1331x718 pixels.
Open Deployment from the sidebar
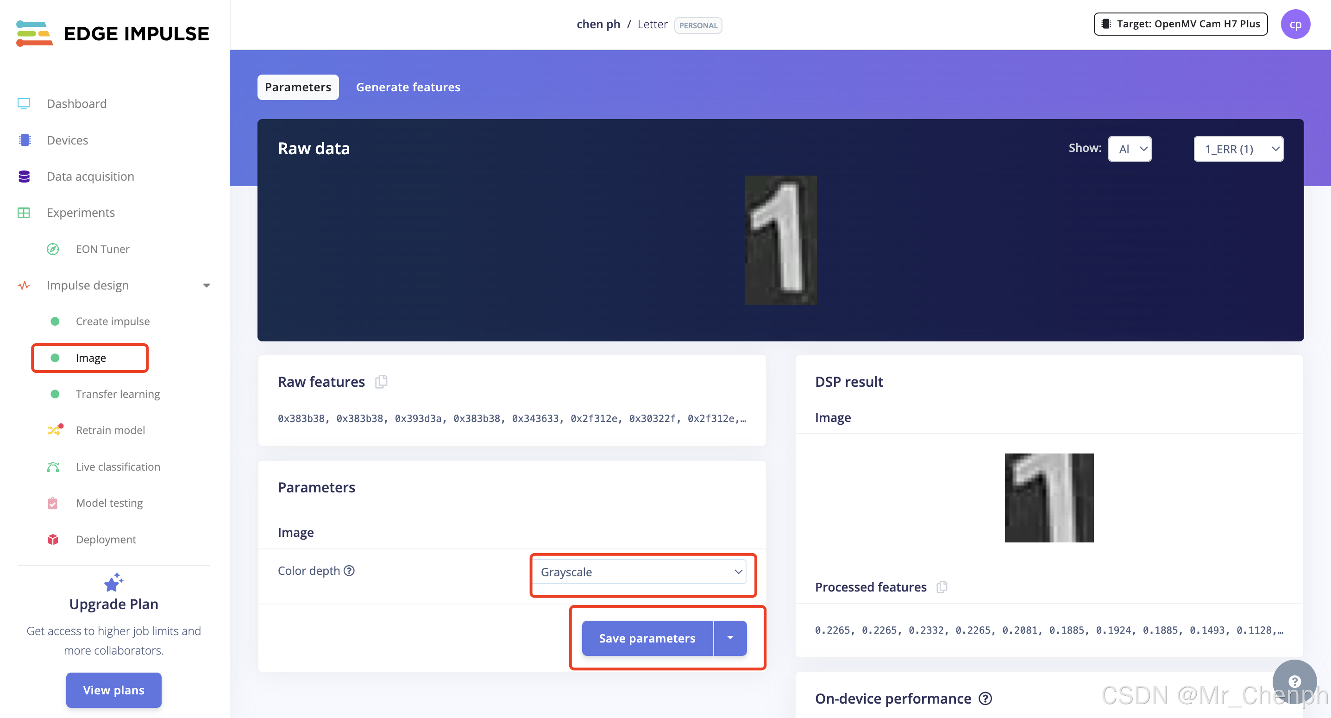(x=106, y=539)
